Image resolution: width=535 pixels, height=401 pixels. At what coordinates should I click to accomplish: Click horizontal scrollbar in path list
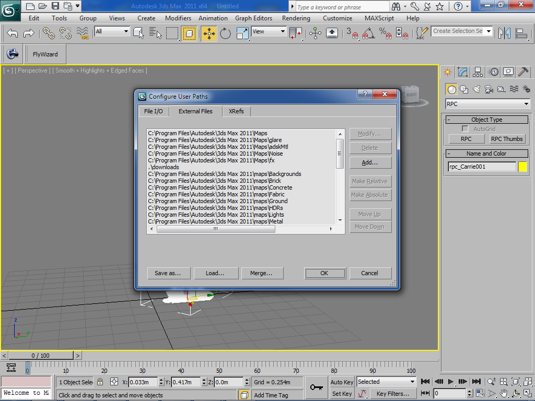pyautogui.click(x=216, y=229)
